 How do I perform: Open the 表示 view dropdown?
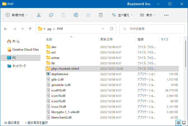pyautogui.click(x=148, y=15)
